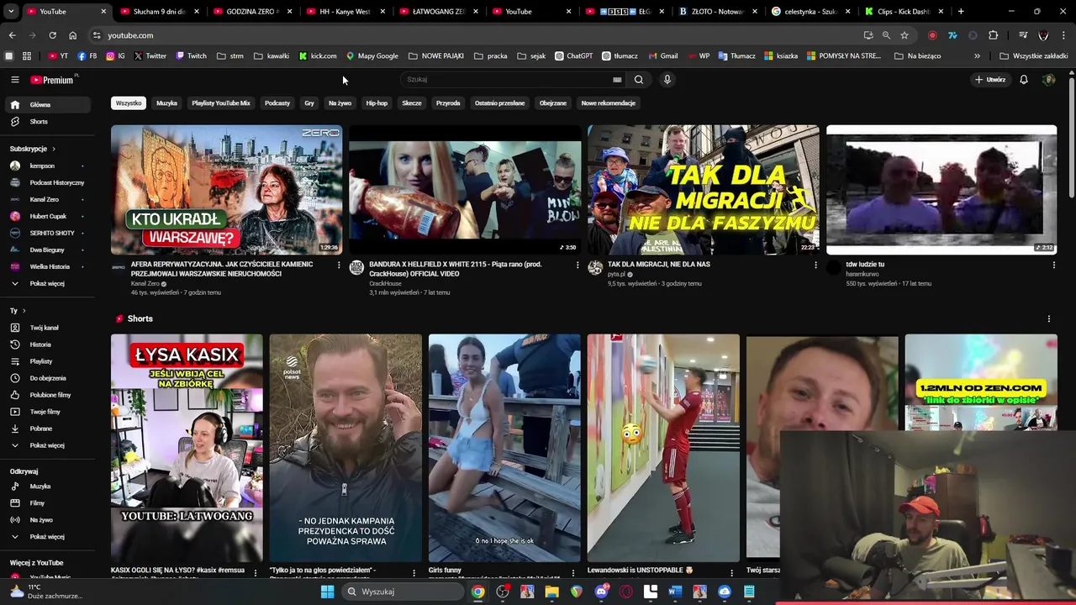Reload the page in browser toolbar
1076x605 pixels.
(x=52, y=35)
